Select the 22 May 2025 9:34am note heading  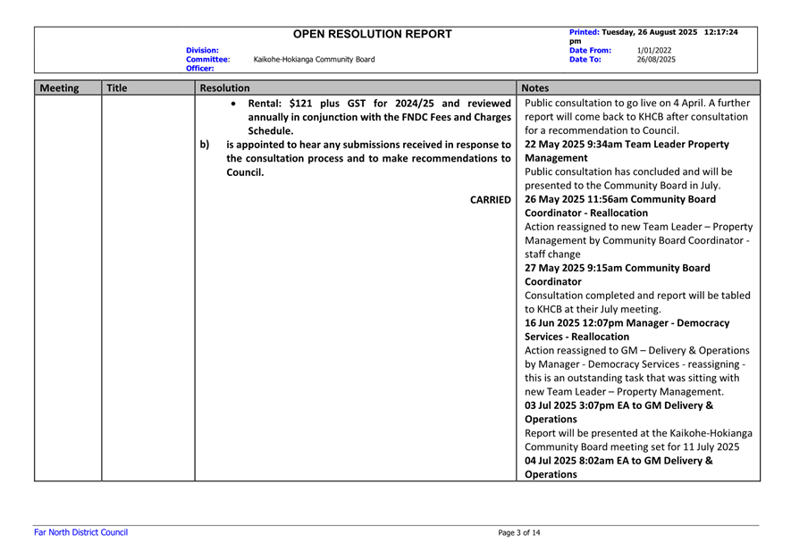point(627,144)
